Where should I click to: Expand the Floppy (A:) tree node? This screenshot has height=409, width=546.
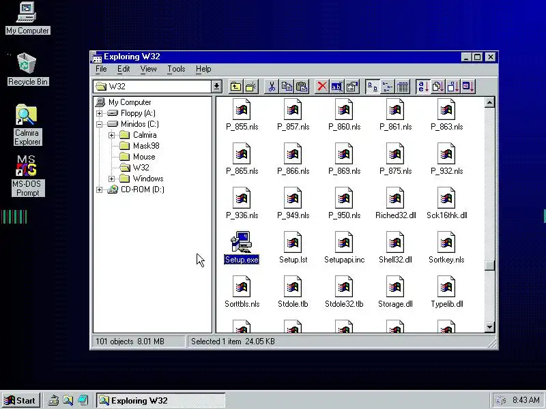(x=99, y=113)
